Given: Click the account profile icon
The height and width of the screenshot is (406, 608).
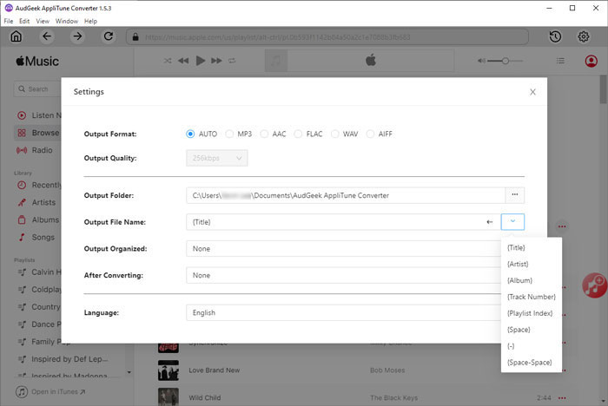Looking at the screenshot, I should [x=591, y=61].
